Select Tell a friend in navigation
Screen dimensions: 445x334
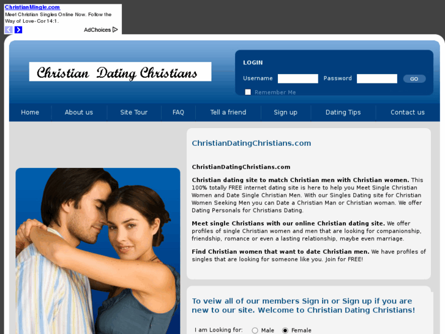pyautogui.click(x=228, y=112)
